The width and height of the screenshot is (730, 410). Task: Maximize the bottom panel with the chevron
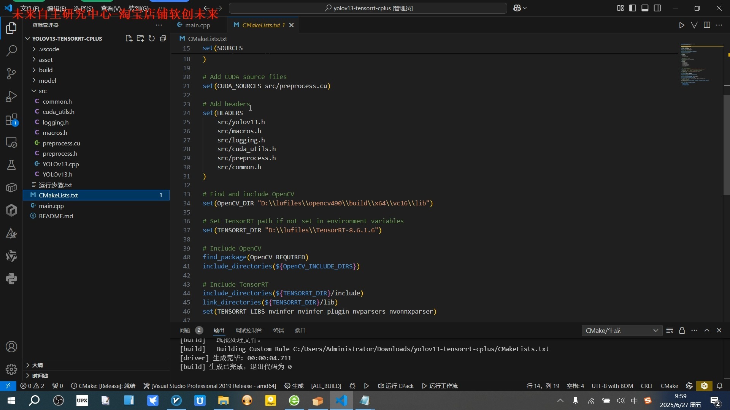[707, 330]
